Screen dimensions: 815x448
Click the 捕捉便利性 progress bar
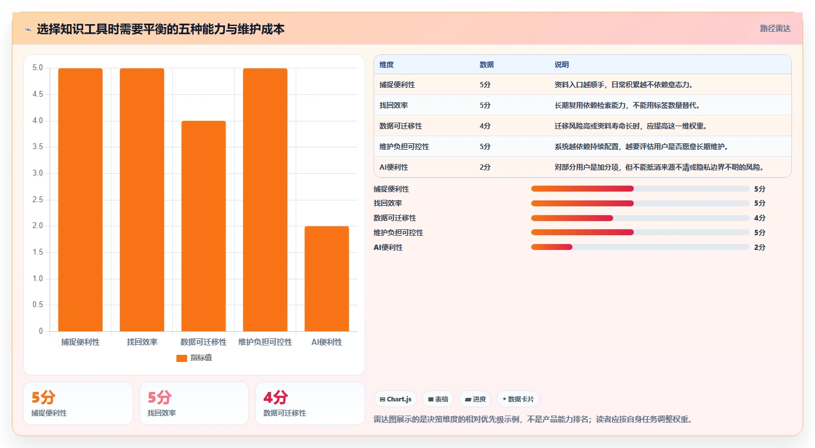pos(640,189)
